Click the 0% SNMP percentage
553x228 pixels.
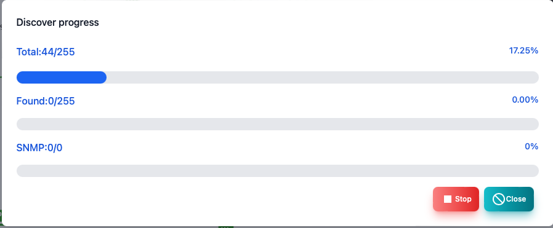coord(531,146)
